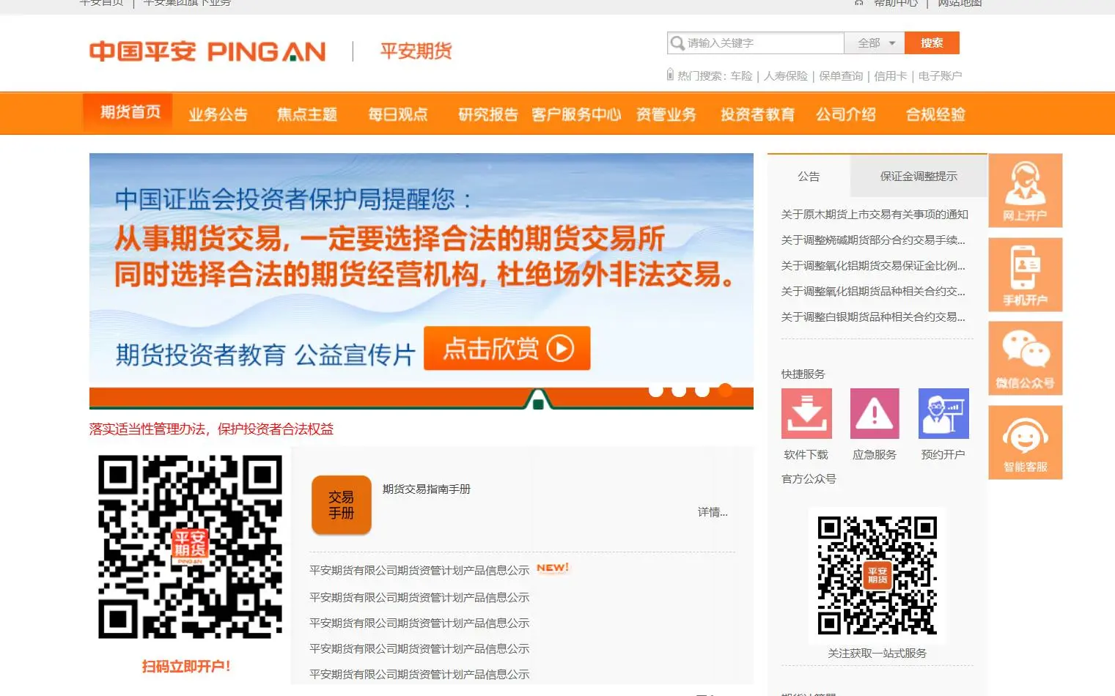
Task: Select the third banner slide dot
Action: 702,390
